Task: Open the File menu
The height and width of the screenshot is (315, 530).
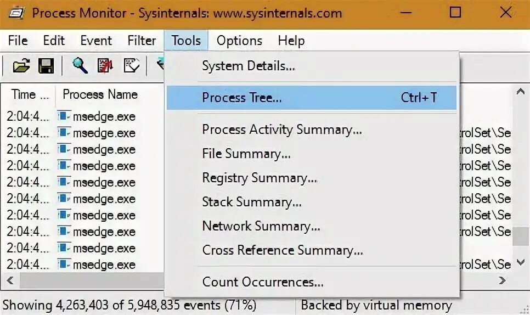Action: click(x=18, y=41)
